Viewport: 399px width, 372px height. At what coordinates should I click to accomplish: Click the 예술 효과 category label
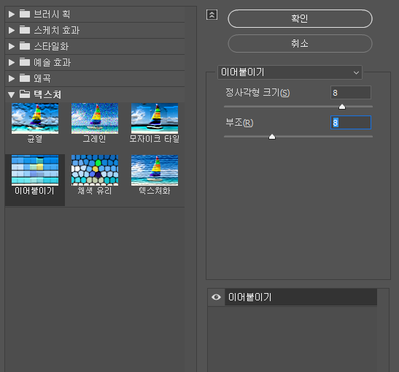(53, 62)
